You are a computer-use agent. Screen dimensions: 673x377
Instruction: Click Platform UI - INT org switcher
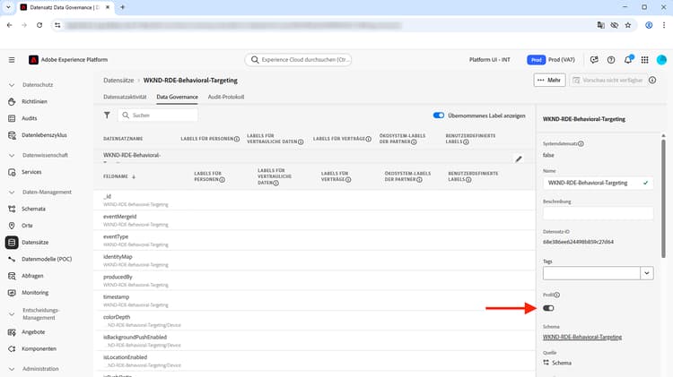pos(490,59)
